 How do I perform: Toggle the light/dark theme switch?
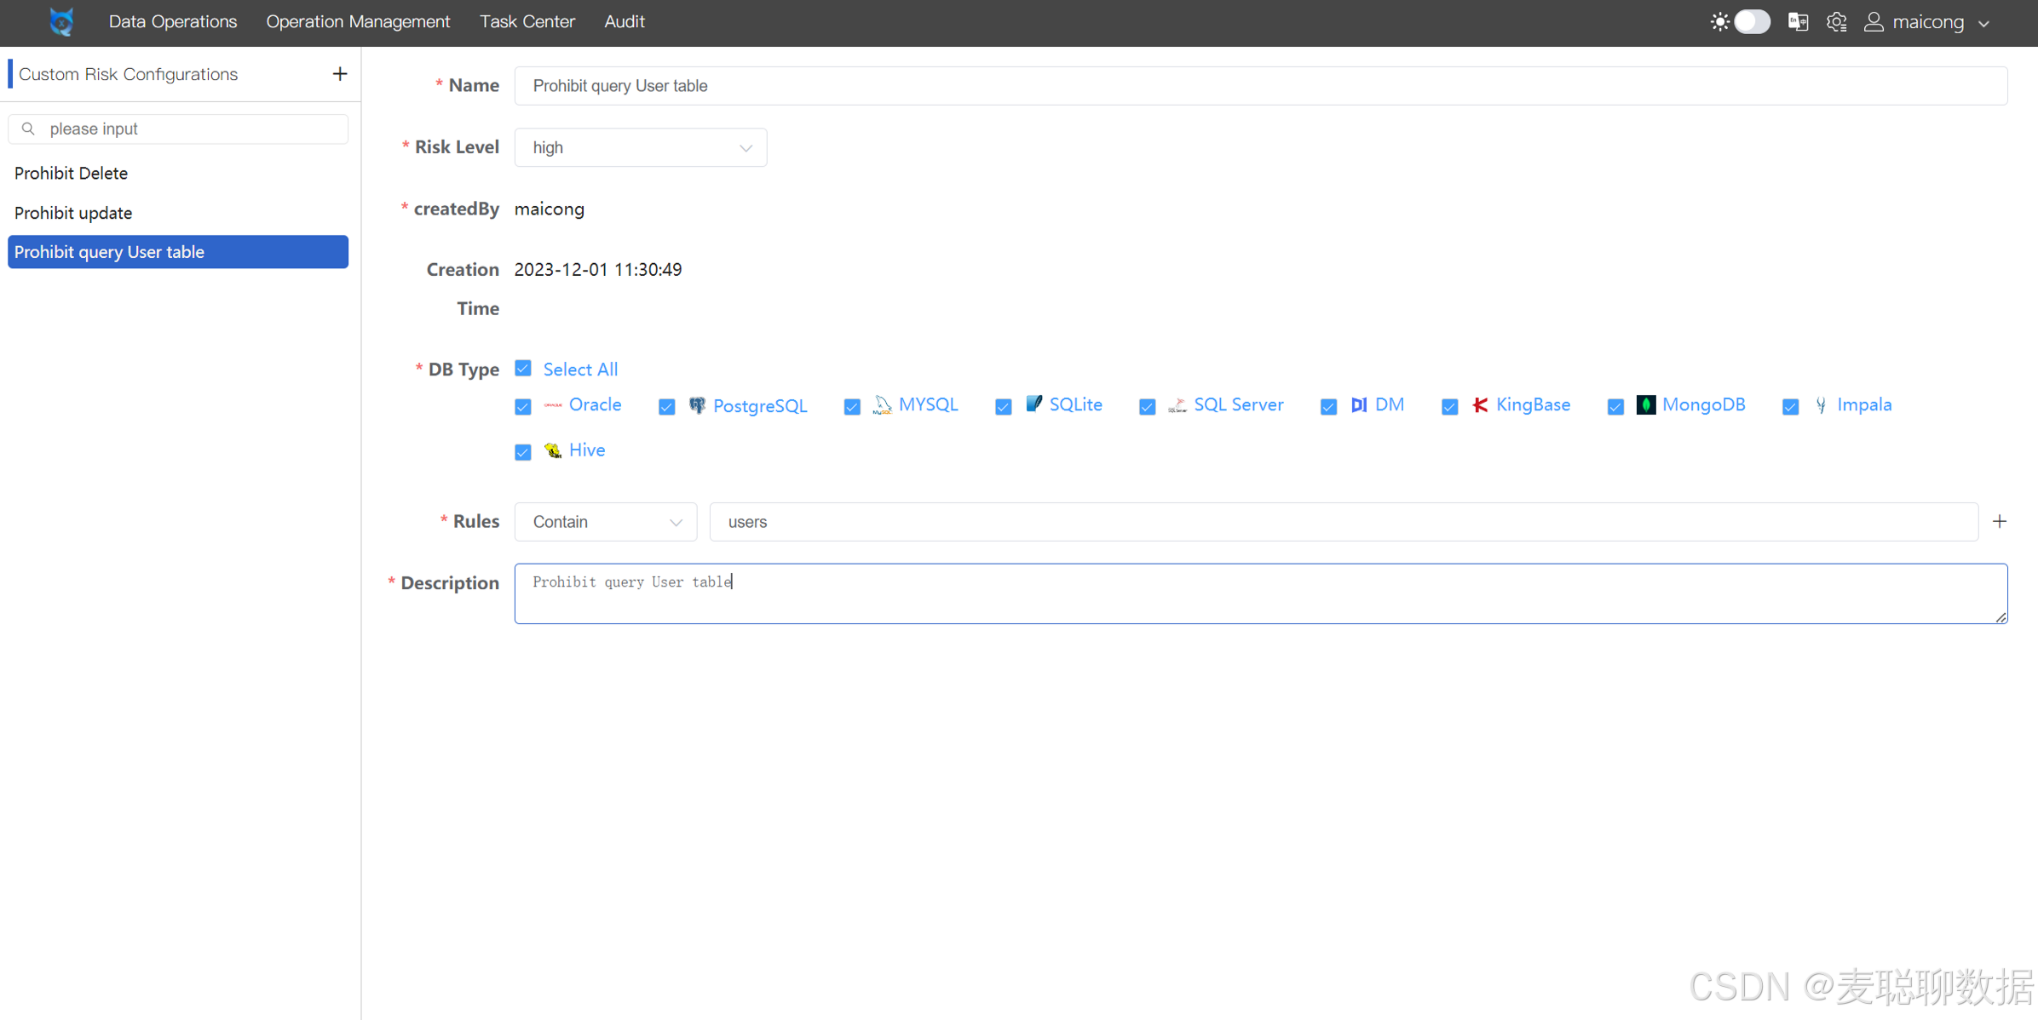[x=1751, y=22]
